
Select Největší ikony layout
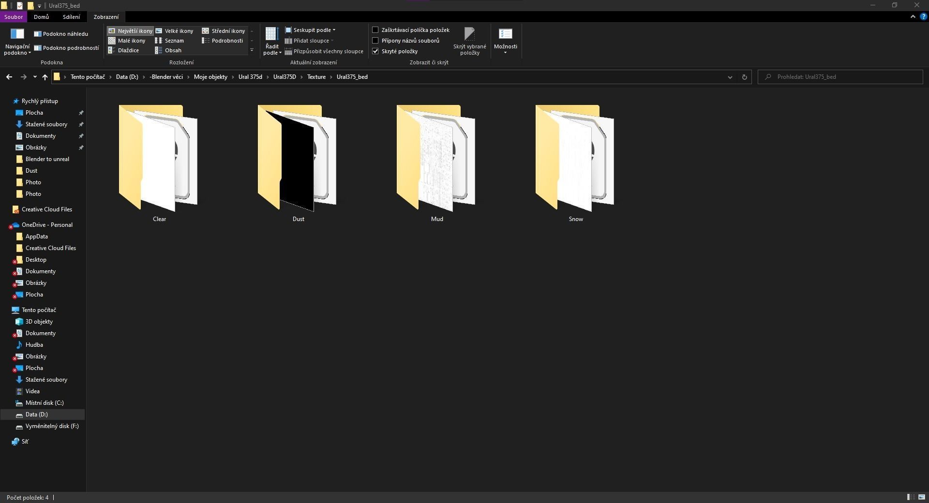click(130, 31)
